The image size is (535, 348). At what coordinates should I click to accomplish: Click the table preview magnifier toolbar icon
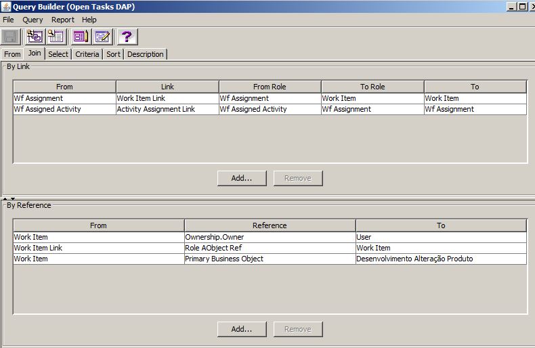coord(56,37)
